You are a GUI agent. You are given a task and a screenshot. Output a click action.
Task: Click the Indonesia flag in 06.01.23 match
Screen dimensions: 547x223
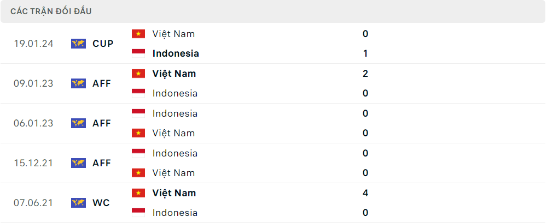coord(138,113)
